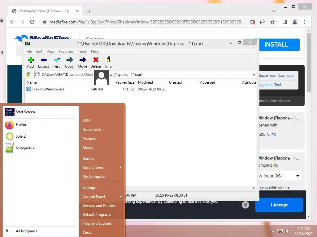Screen dimensions: 317x237
Task: Click the page scrollbar down arrow
Action: pos(309,216)
